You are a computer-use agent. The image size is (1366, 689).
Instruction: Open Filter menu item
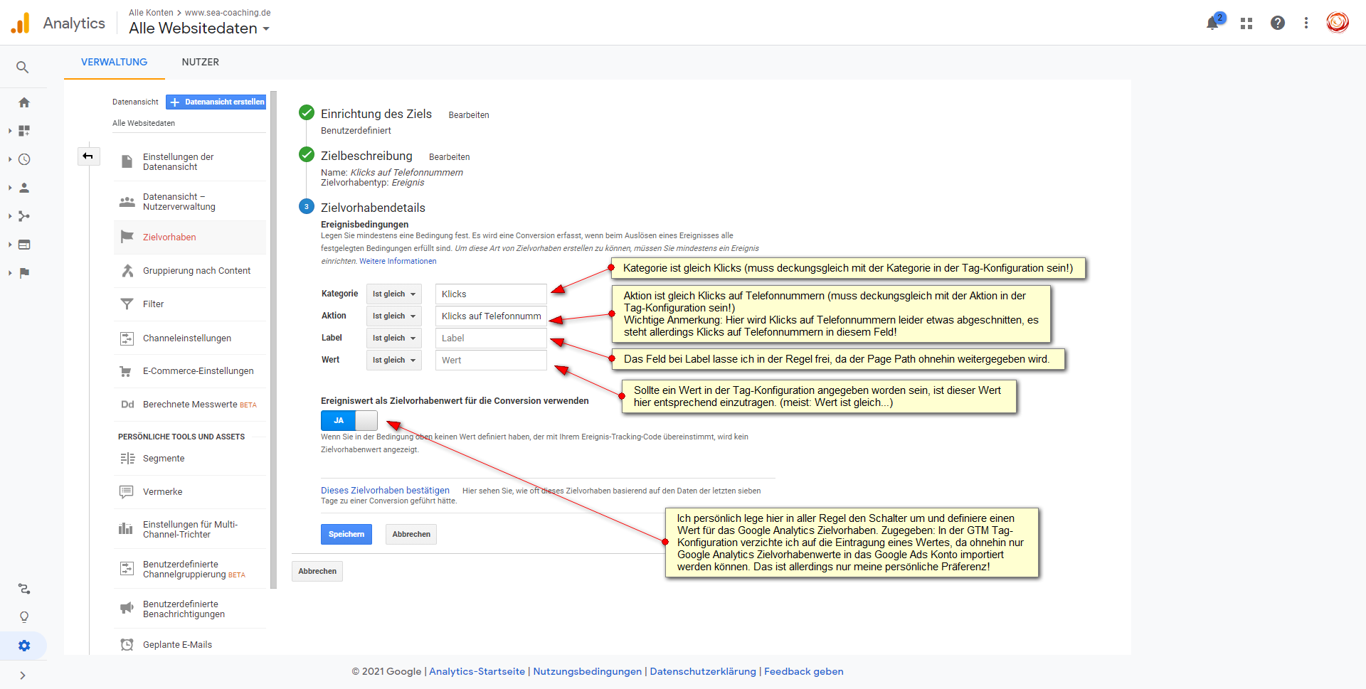pos(190,304)
